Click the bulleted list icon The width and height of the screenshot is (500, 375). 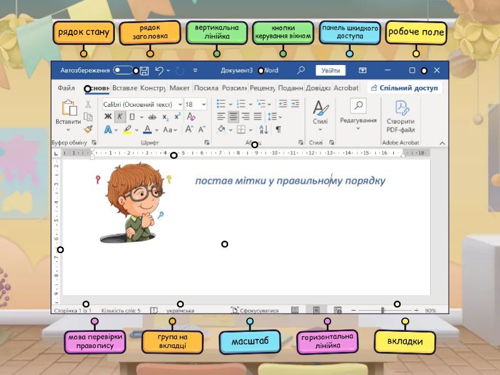[221, 104]
